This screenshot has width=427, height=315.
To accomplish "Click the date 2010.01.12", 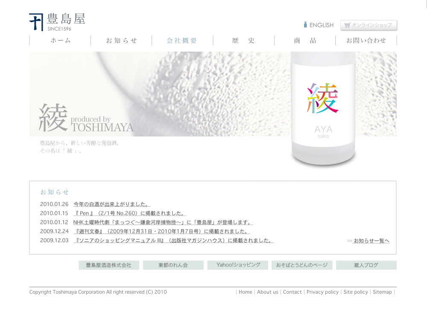I will click(x=54, y=223).
